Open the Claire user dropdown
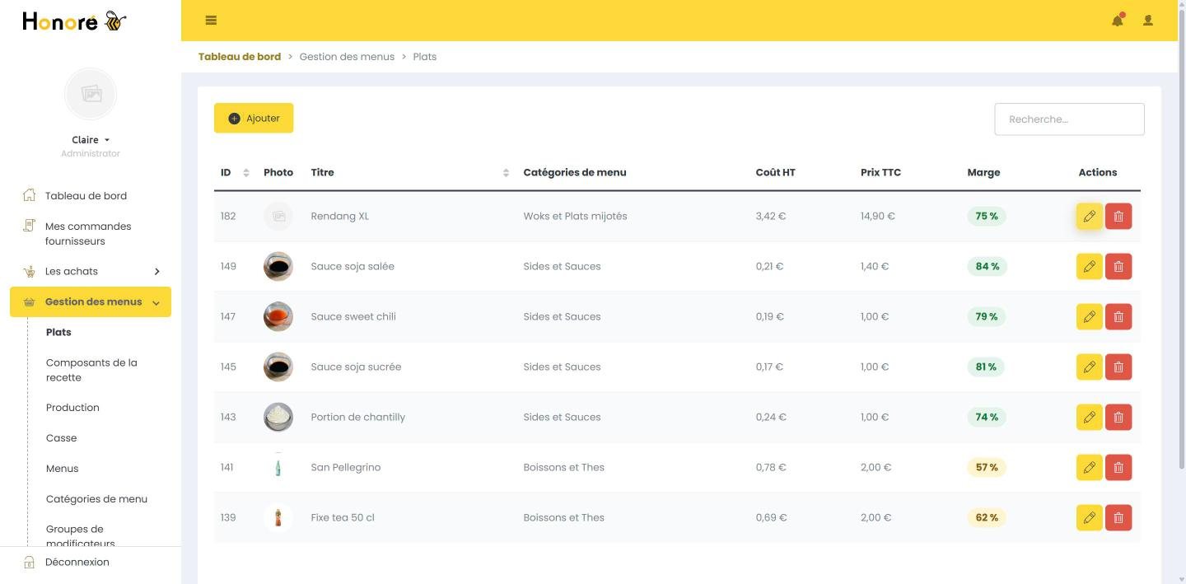 point(91,140)
